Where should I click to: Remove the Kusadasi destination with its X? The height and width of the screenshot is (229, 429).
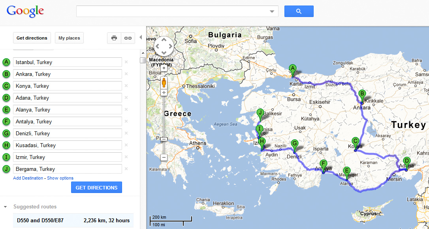pos(126,145)
